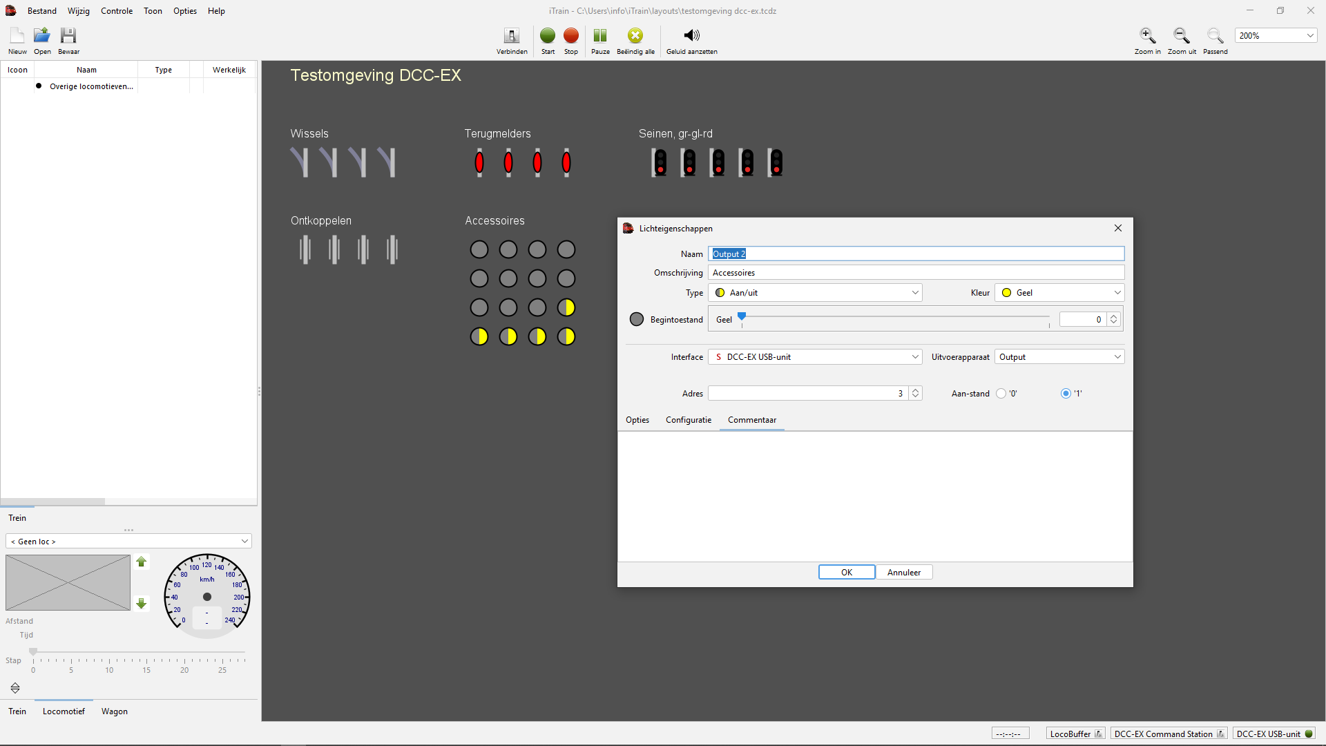Turn on sound with Geluid aanzetten
The image size is (1326, 746).
691,36
